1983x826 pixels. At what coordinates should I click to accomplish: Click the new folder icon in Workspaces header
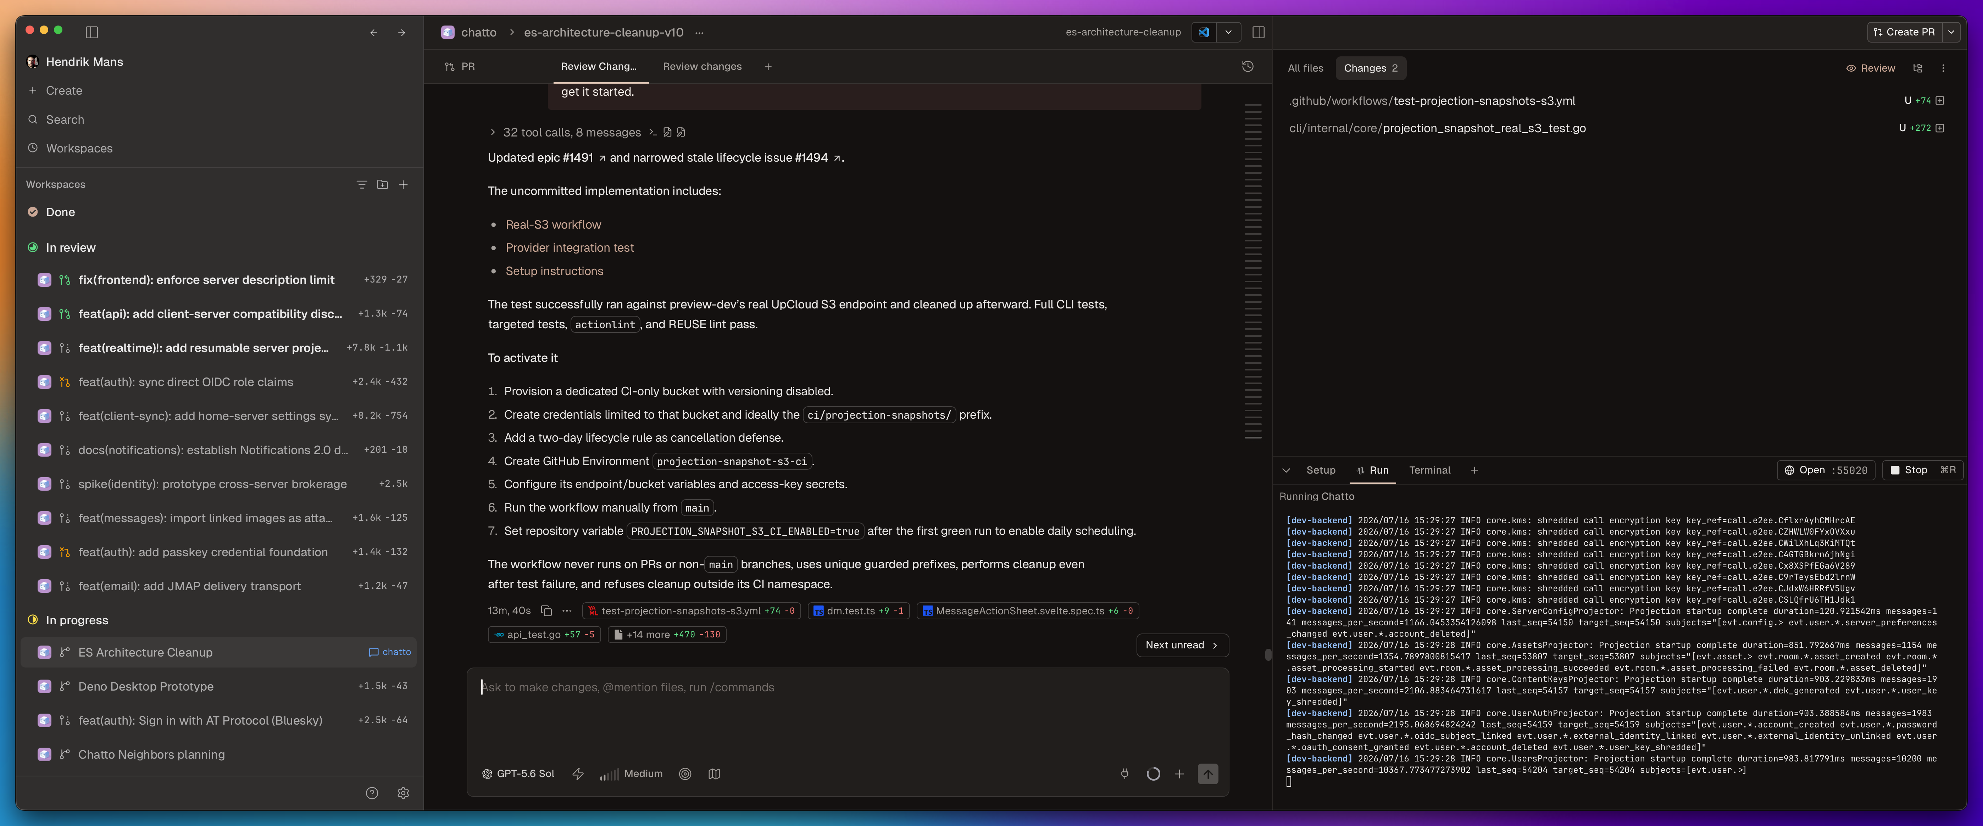tap(383, 185)
